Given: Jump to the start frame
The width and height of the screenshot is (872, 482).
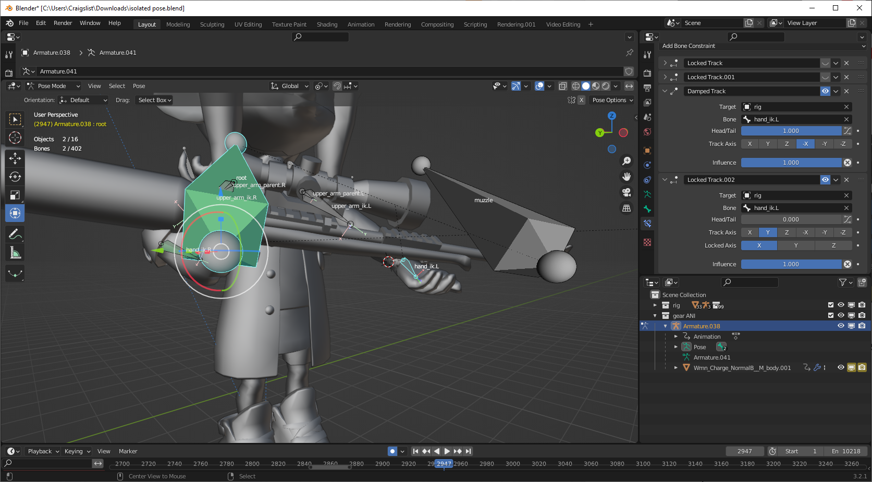Looking at the screenshot, I should [415, 451].
